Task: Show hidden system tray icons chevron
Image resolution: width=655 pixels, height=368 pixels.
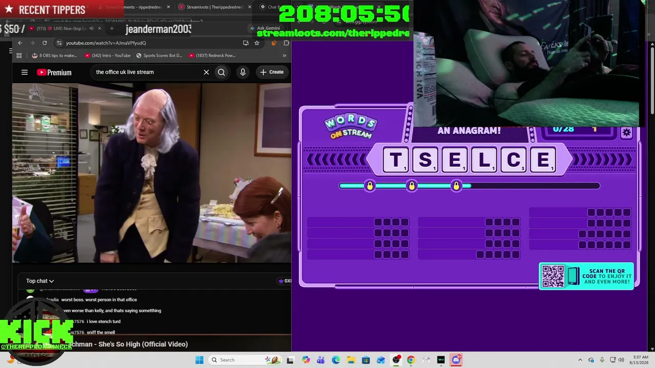Action: pos(580,360)
